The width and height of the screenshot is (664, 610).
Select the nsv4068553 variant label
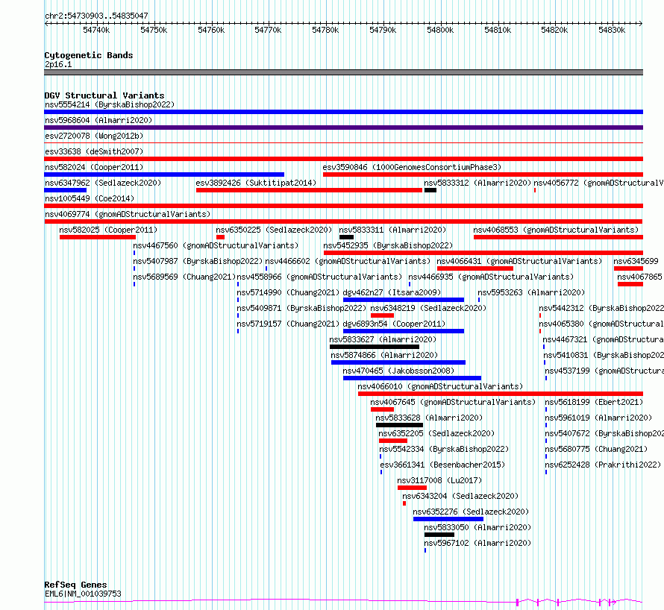556,230
